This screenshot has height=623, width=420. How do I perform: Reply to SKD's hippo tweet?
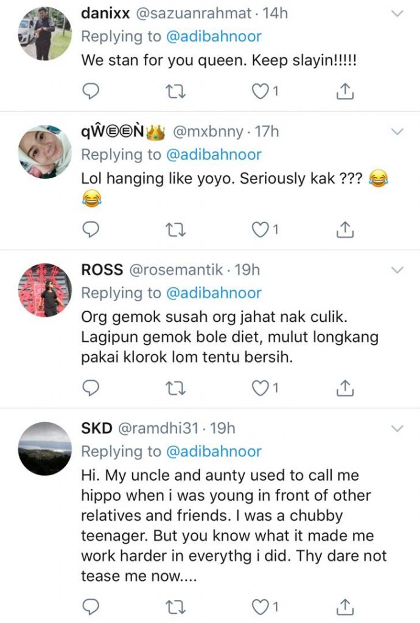pyautogui.click(x=90, y=606)
